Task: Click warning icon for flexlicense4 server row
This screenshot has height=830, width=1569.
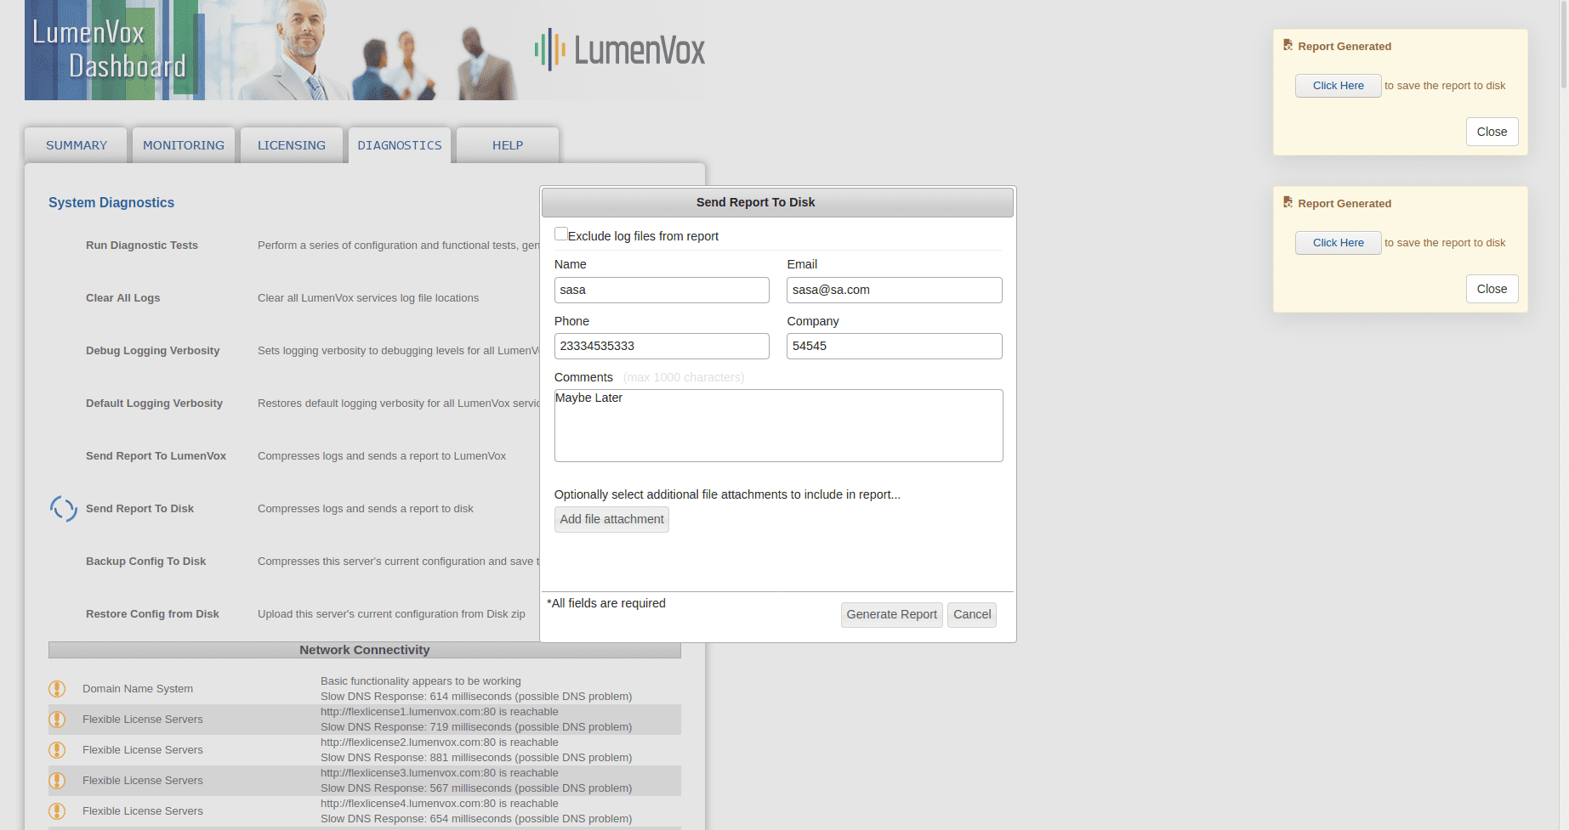Action: click(x=57, y=811)
